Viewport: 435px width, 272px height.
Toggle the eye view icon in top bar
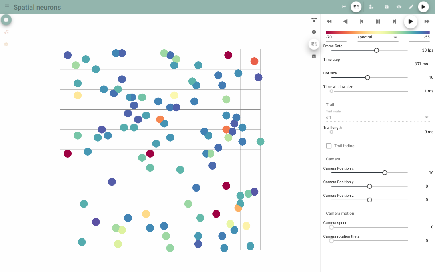point(399,7)
